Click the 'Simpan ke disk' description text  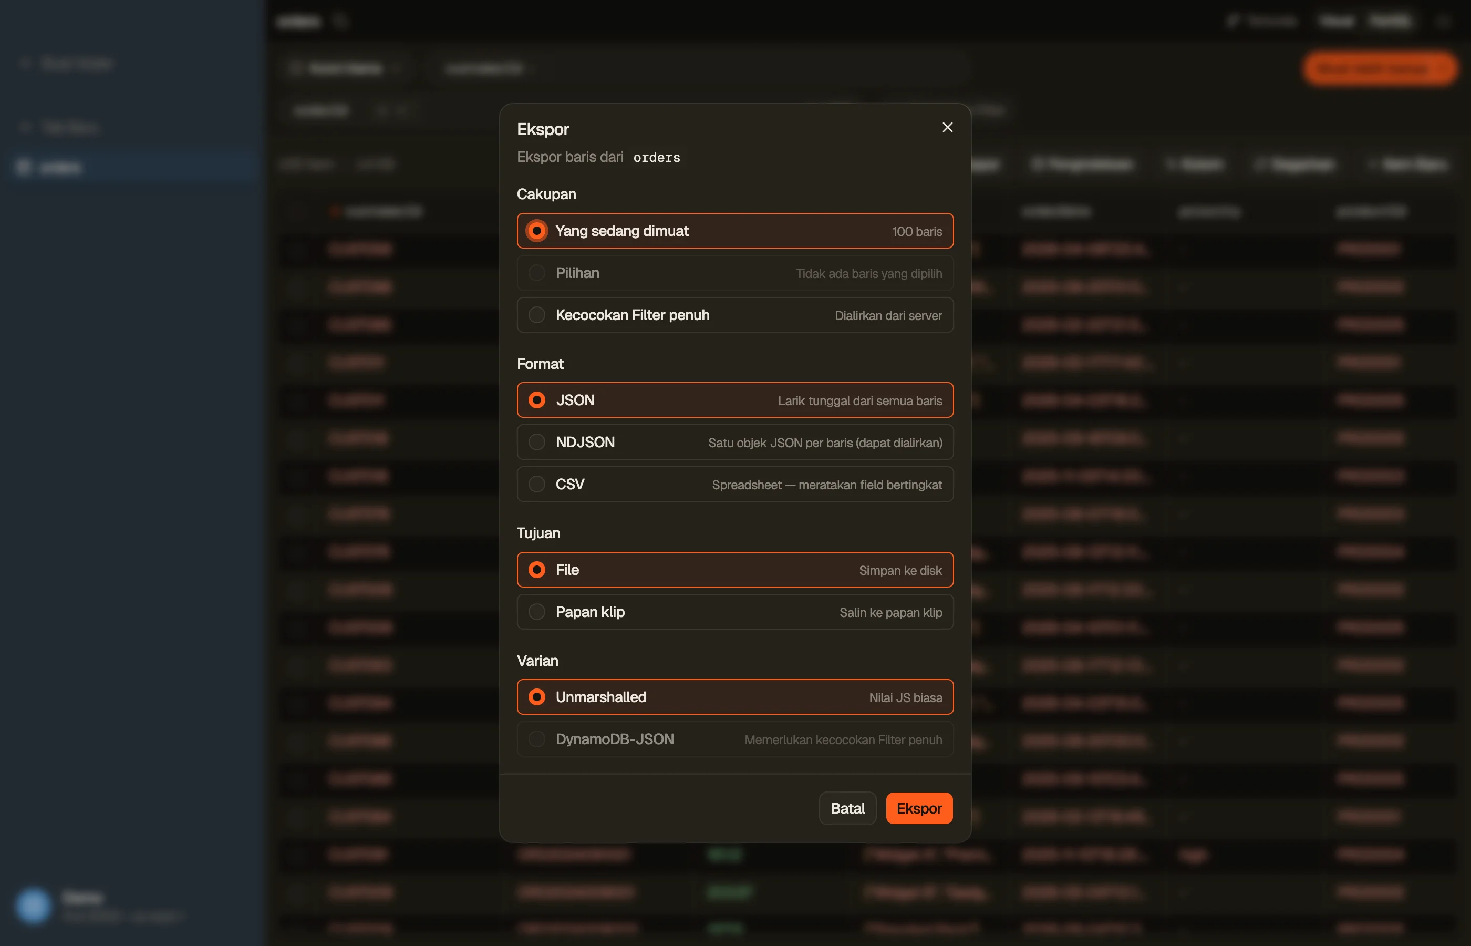pos(900,571)
